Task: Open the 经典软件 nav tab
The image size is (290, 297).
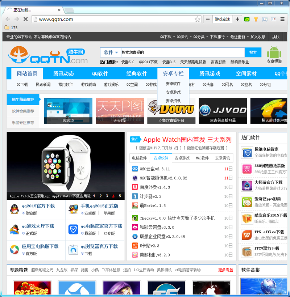Action: click(137, 73)
